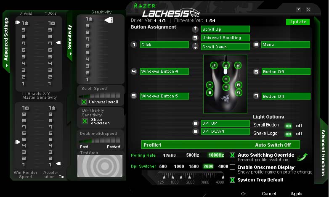The height and width of the screenshot is (197, 329).
Task: Click the Apply button
Action: [296, 194]
